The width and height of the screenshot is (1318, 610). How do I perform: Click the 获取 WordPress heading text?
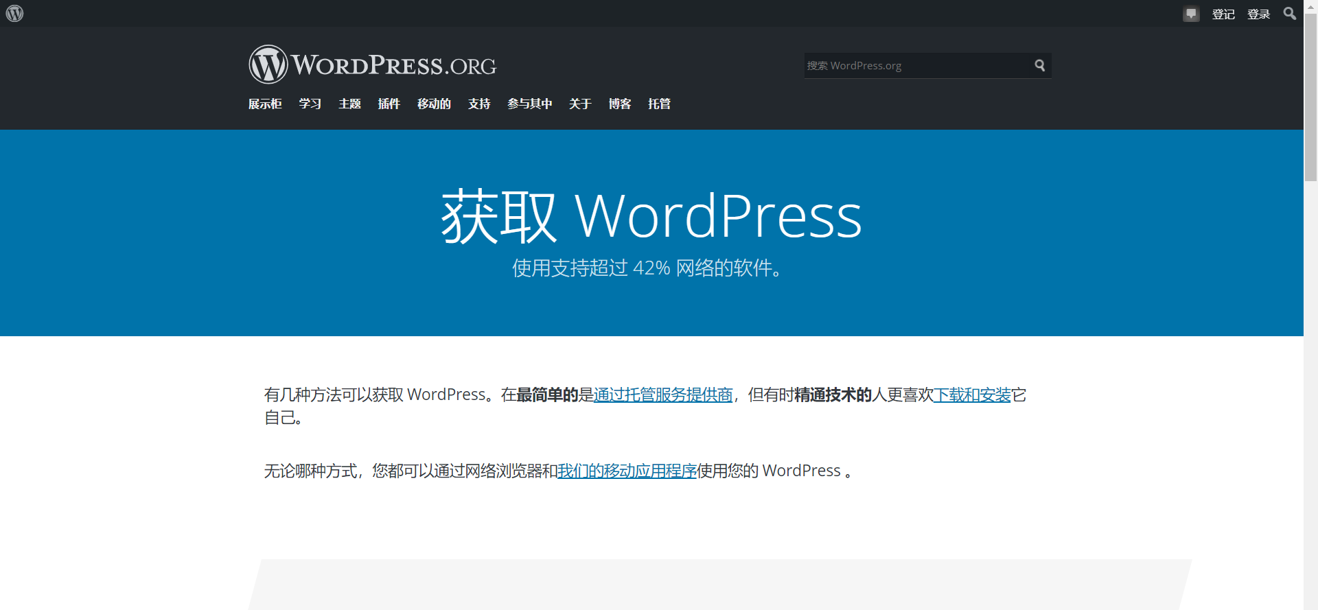click(651, 216)
